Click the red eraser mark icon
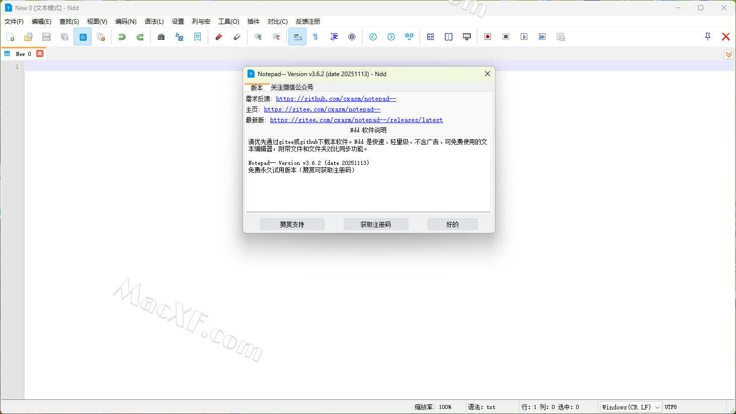Viewport: 736px width, 414px height. [x=219, y=37]
